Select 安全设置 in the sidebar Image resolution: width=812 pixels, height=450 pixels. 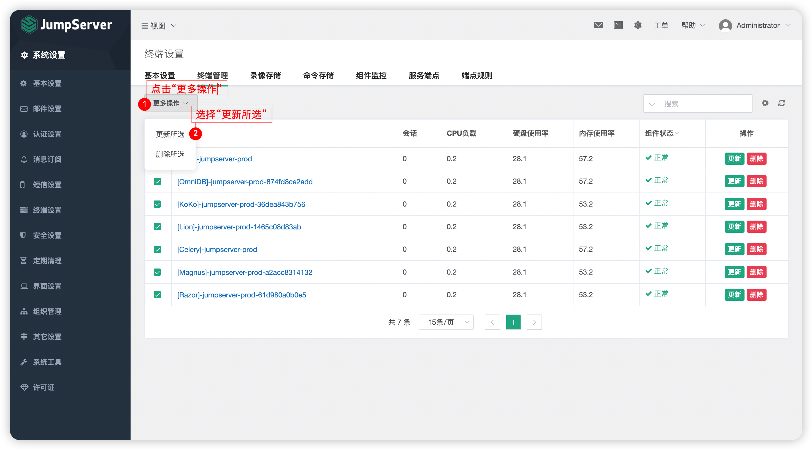[x=47, y=235]
